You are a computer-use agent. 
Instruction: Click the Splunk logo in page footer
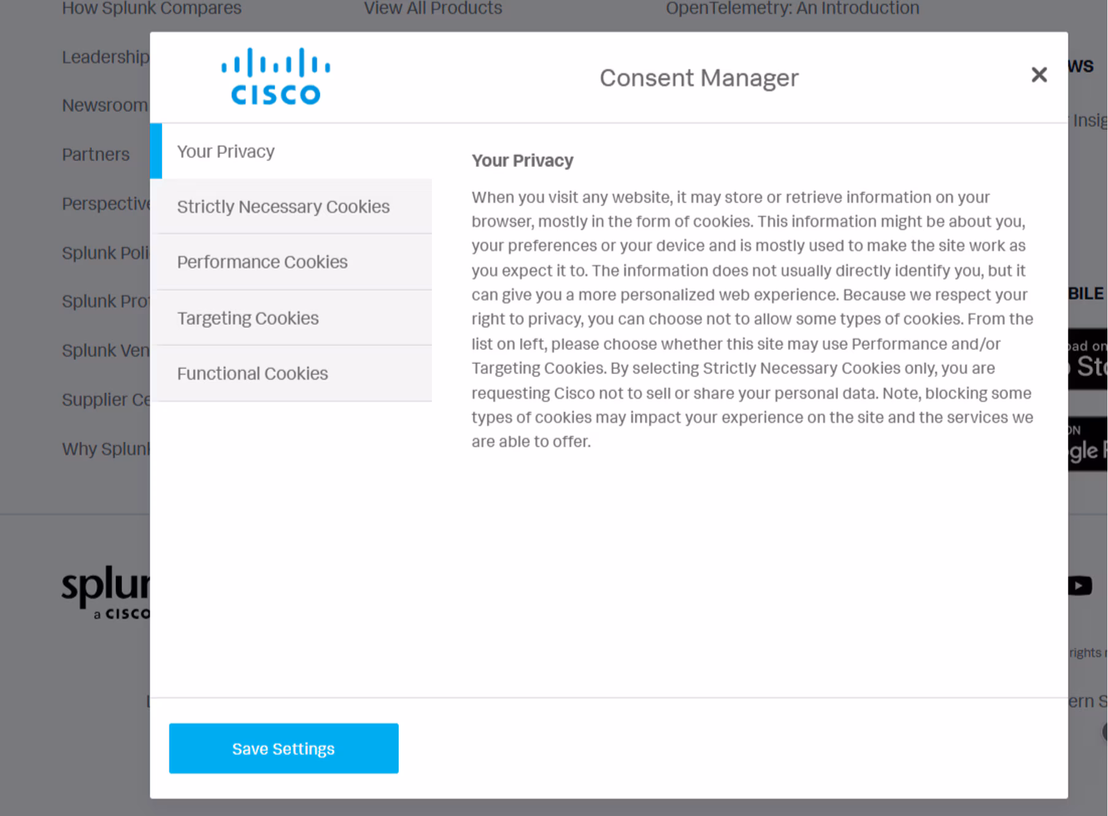(x=106, y=591)
